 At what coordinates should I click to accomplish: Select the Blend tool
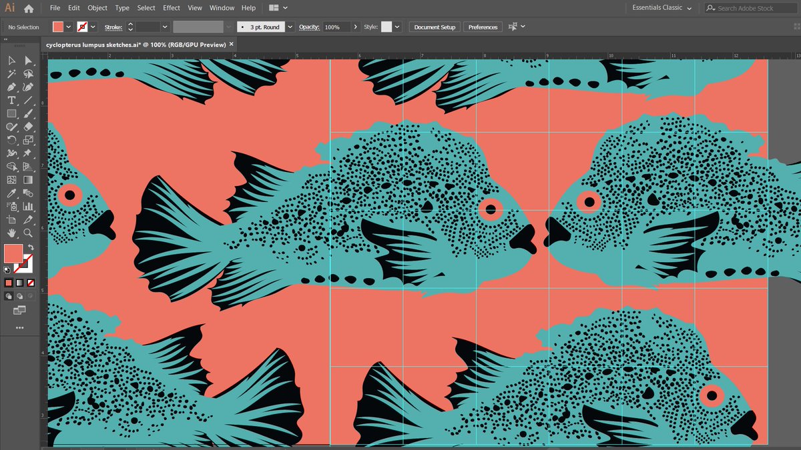(x=28, y=193)
